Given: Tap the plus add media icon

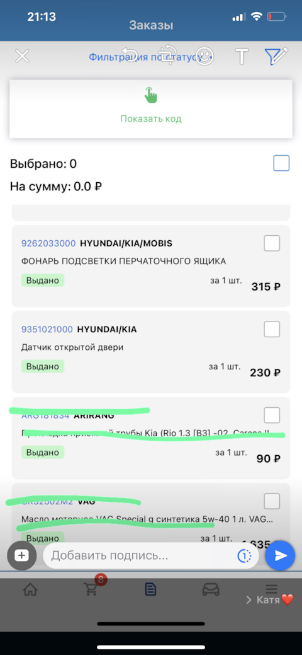Looking at the screenshot, I should pyautogui.click(x=21, y=555).
